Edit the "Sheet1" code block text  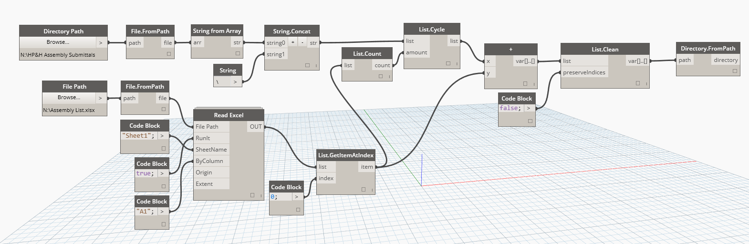point(139,136)
